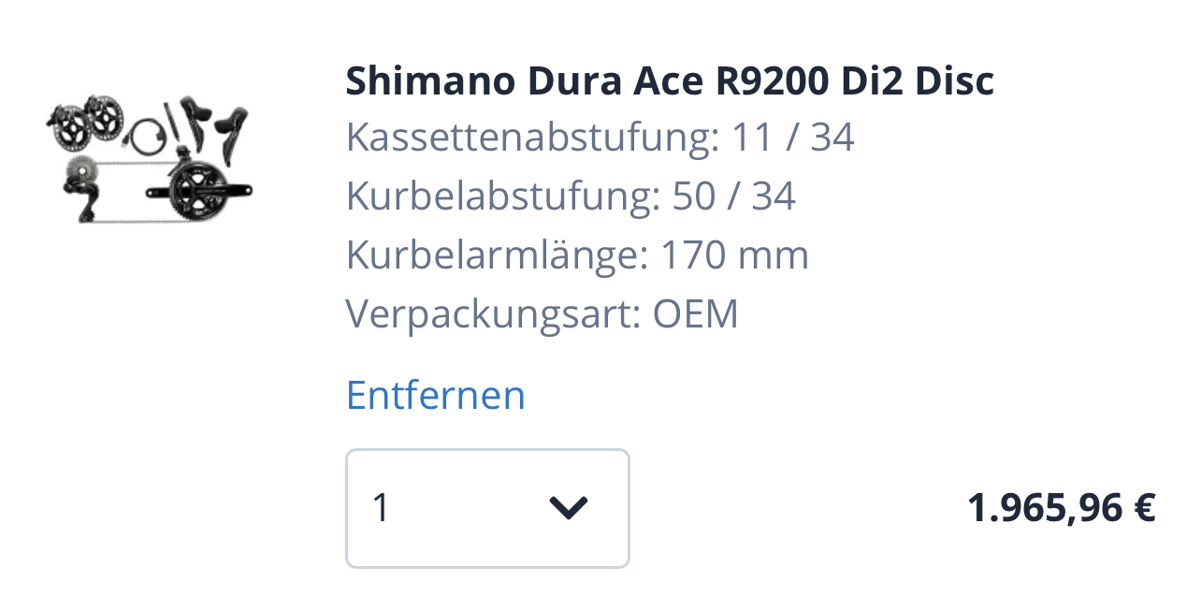Click the Di2 charging cable in image
Viewport: 1201px width, 596px height.
tap(145, 138)
